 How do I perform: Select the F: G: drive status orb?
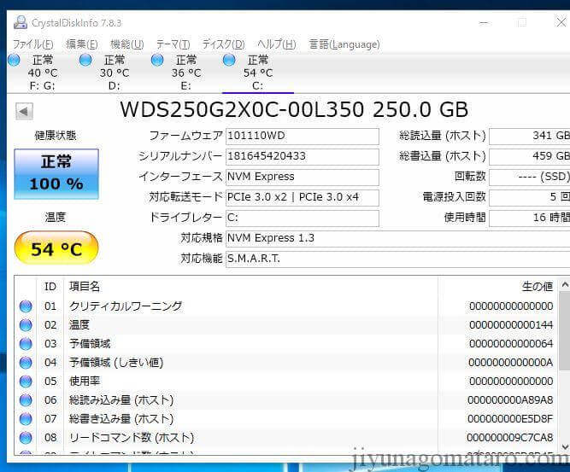click(x=14, y=60)
